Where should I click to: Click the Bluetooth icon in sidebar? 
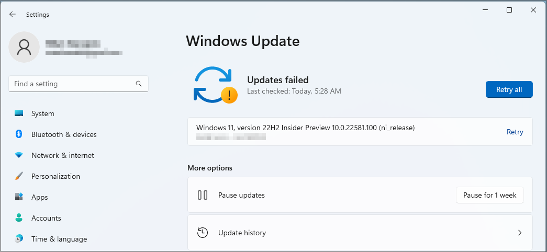(19, 134)
